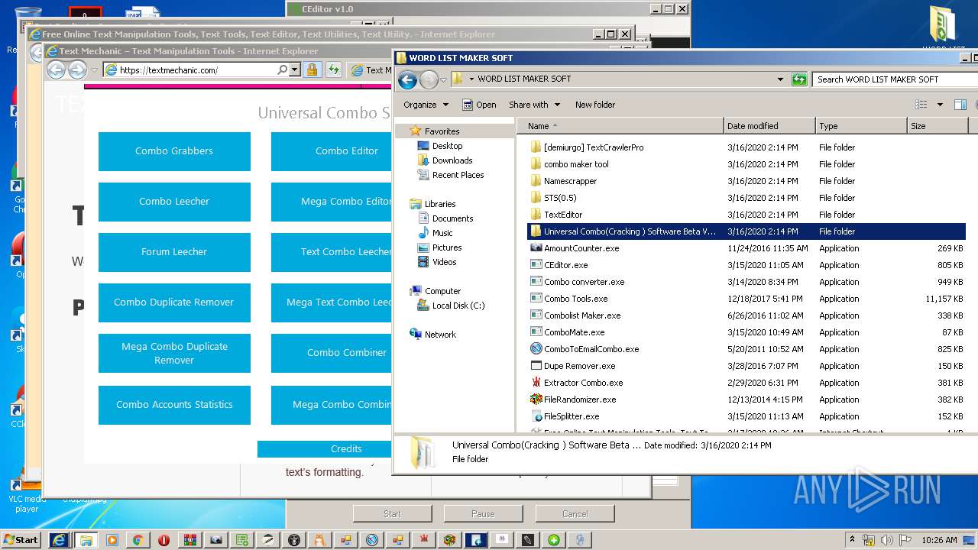Sort files by the Size column
The image size is (978, 550).
pos(937,126)
